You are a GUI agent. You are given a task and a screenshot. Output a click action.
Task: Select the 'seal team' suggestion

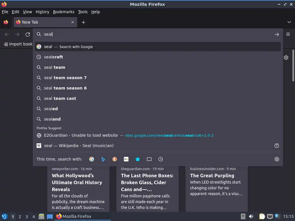pos(158,67)
